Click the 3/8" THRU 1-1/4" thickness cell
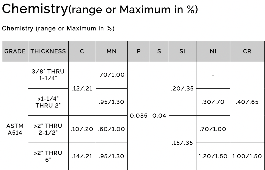 coord(48,75)
